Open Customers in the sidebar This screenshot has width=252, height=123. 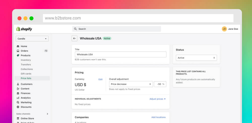(x=26, y=84)
